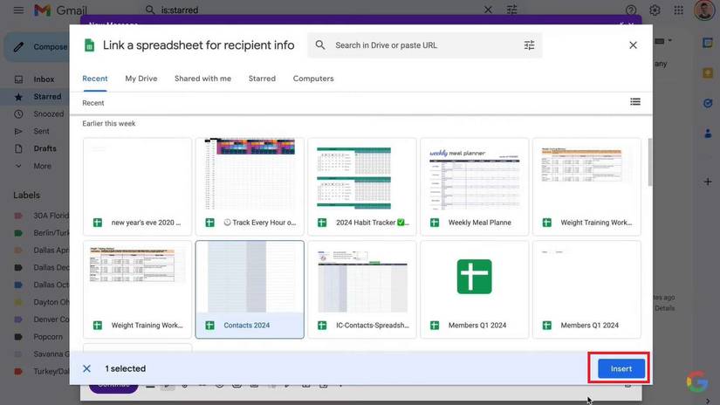
Task: Click the blue Insert button
Action: [621, 368]
